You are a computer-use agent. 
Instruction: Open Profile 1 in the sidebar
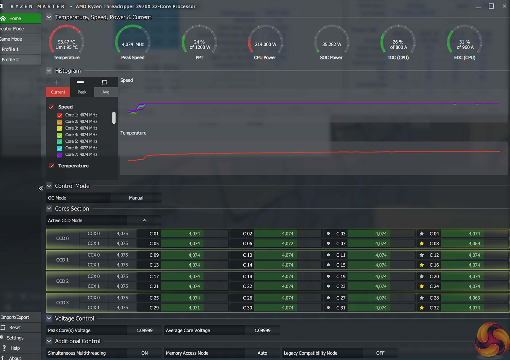(x=10, y=49)
